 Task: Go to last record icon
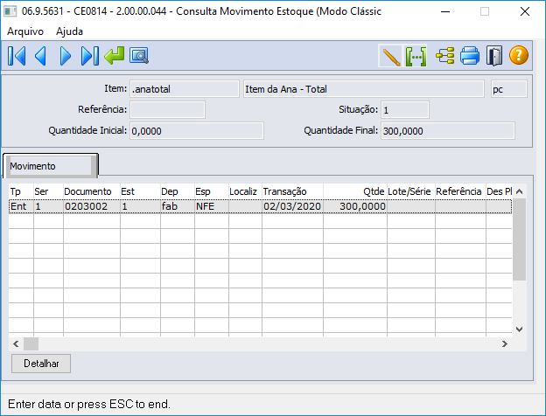click(89, 56)
